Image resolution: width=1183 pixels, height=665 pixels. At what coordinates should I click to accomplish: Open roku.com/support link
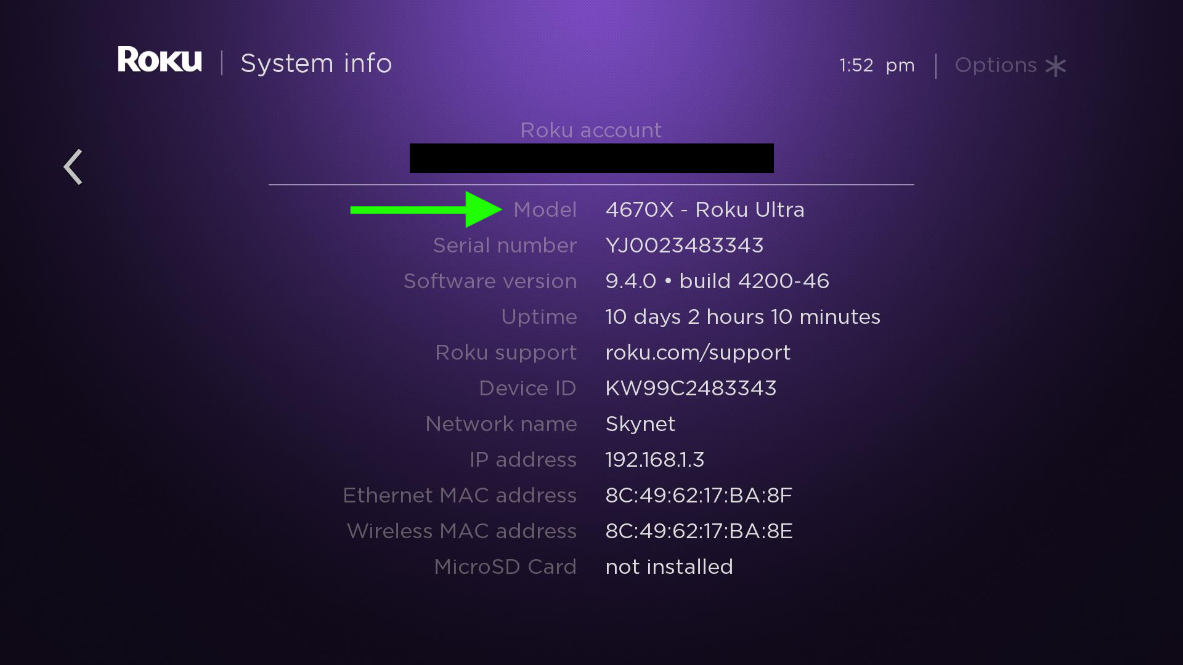point(697,352)
